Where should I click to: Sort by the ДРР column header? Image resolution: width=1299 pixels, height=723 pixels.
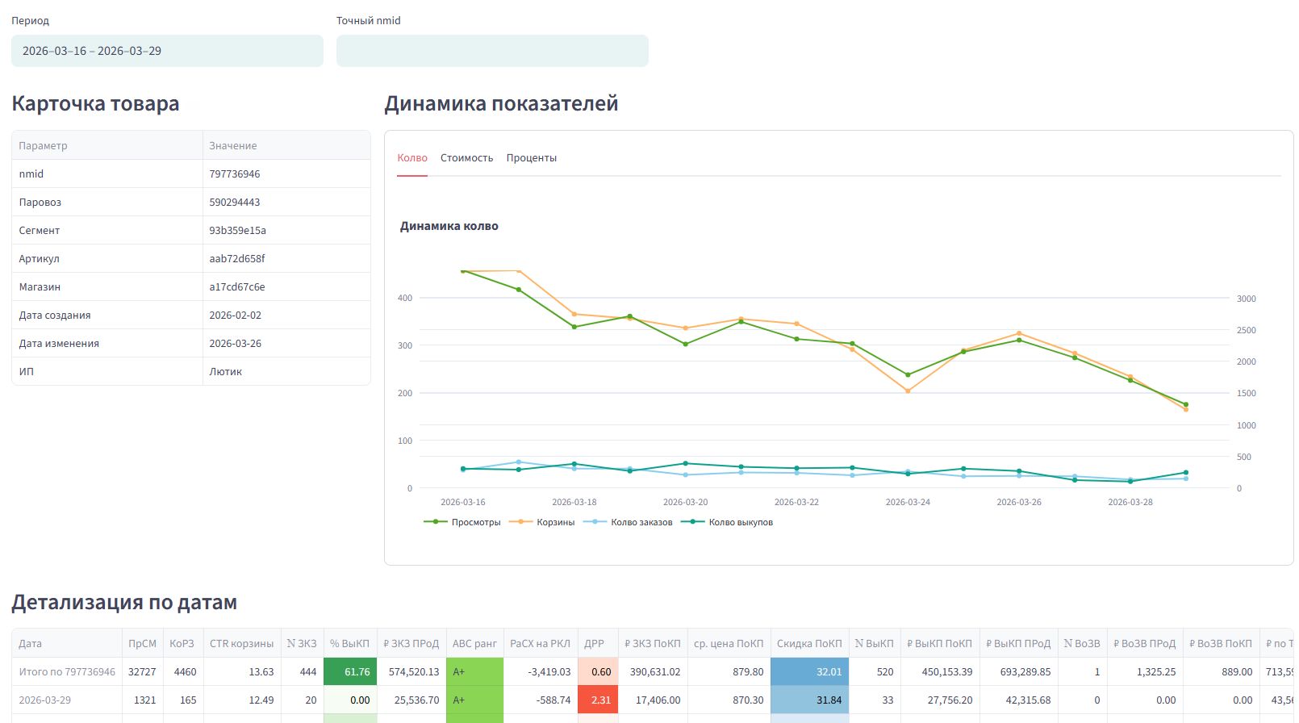(598, 643)
